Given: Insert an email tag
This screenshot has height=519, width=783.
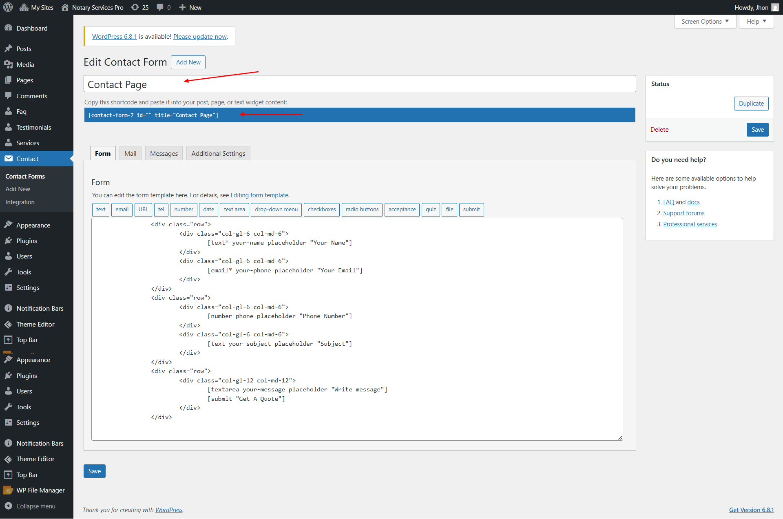Looking at the screenshot, I should click(122, 210).
